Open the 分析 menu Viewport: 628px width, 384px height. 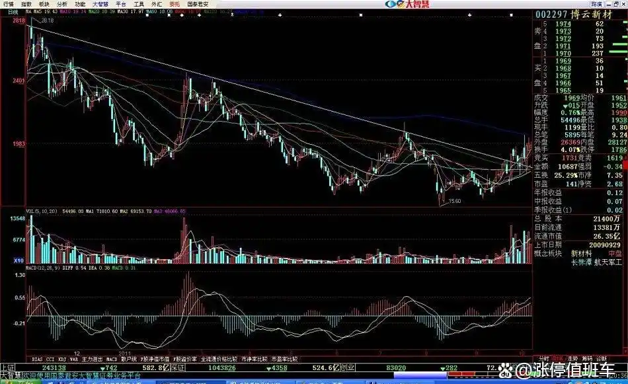(x=62, y=4)
